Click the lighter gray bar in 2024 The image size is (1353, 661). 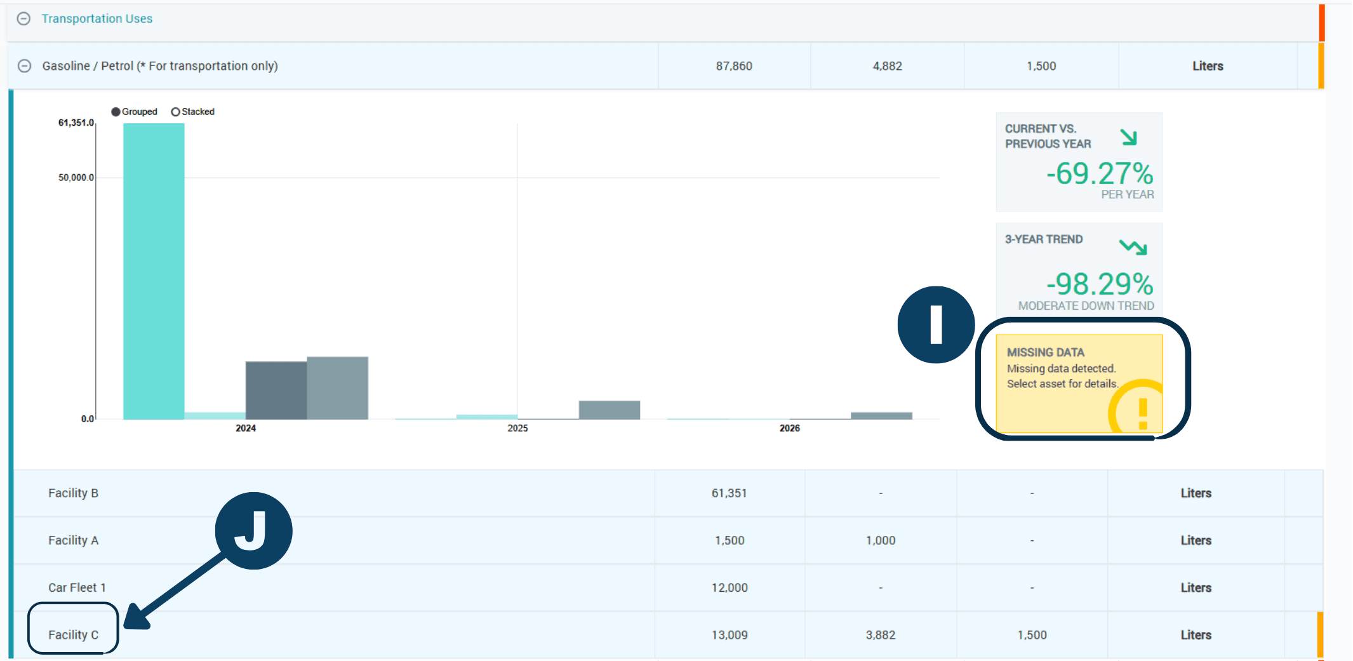tap(337, 388)
